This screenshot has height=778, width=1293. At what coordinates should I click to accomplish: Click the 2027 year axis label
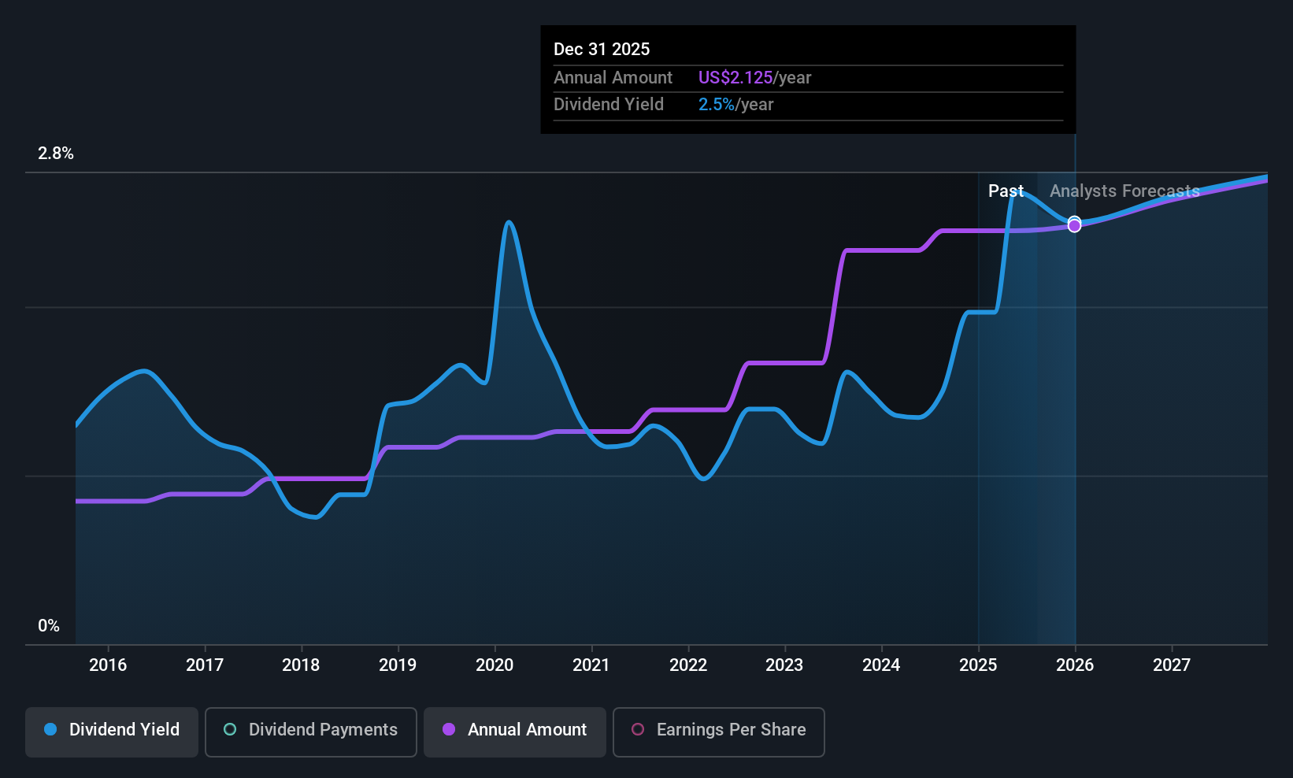(x=1171, y=665)
